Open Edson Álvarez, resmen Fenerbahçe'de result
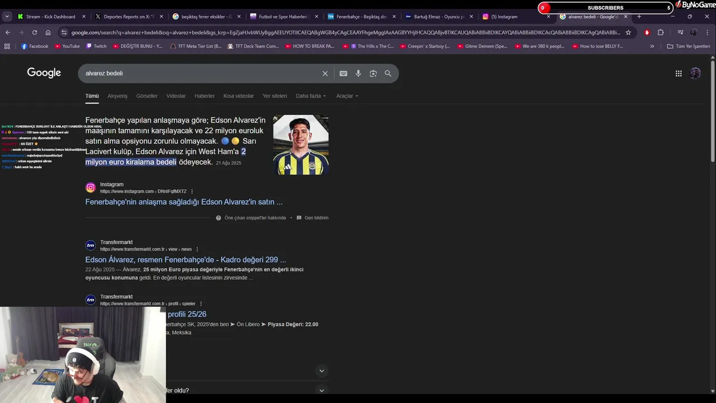The width and height of the screenshot is (716, 403). coord(185,260)
